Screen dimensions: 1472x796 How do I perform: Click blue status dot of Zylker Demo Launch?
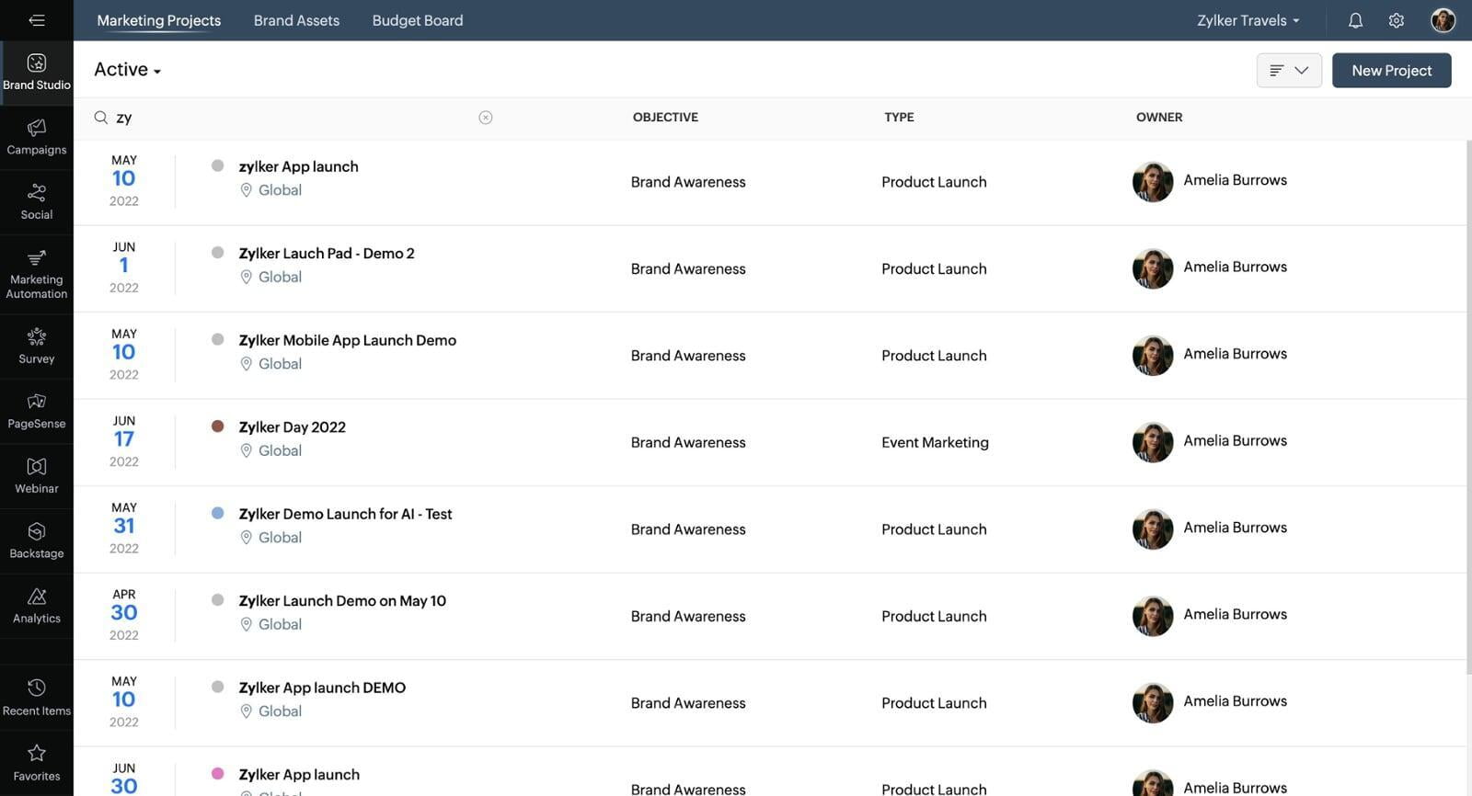coord(218,513)
